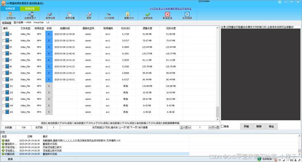302x162 pixels.
Task: Click the gray level 5 cell of row 101
Action: 49,86
